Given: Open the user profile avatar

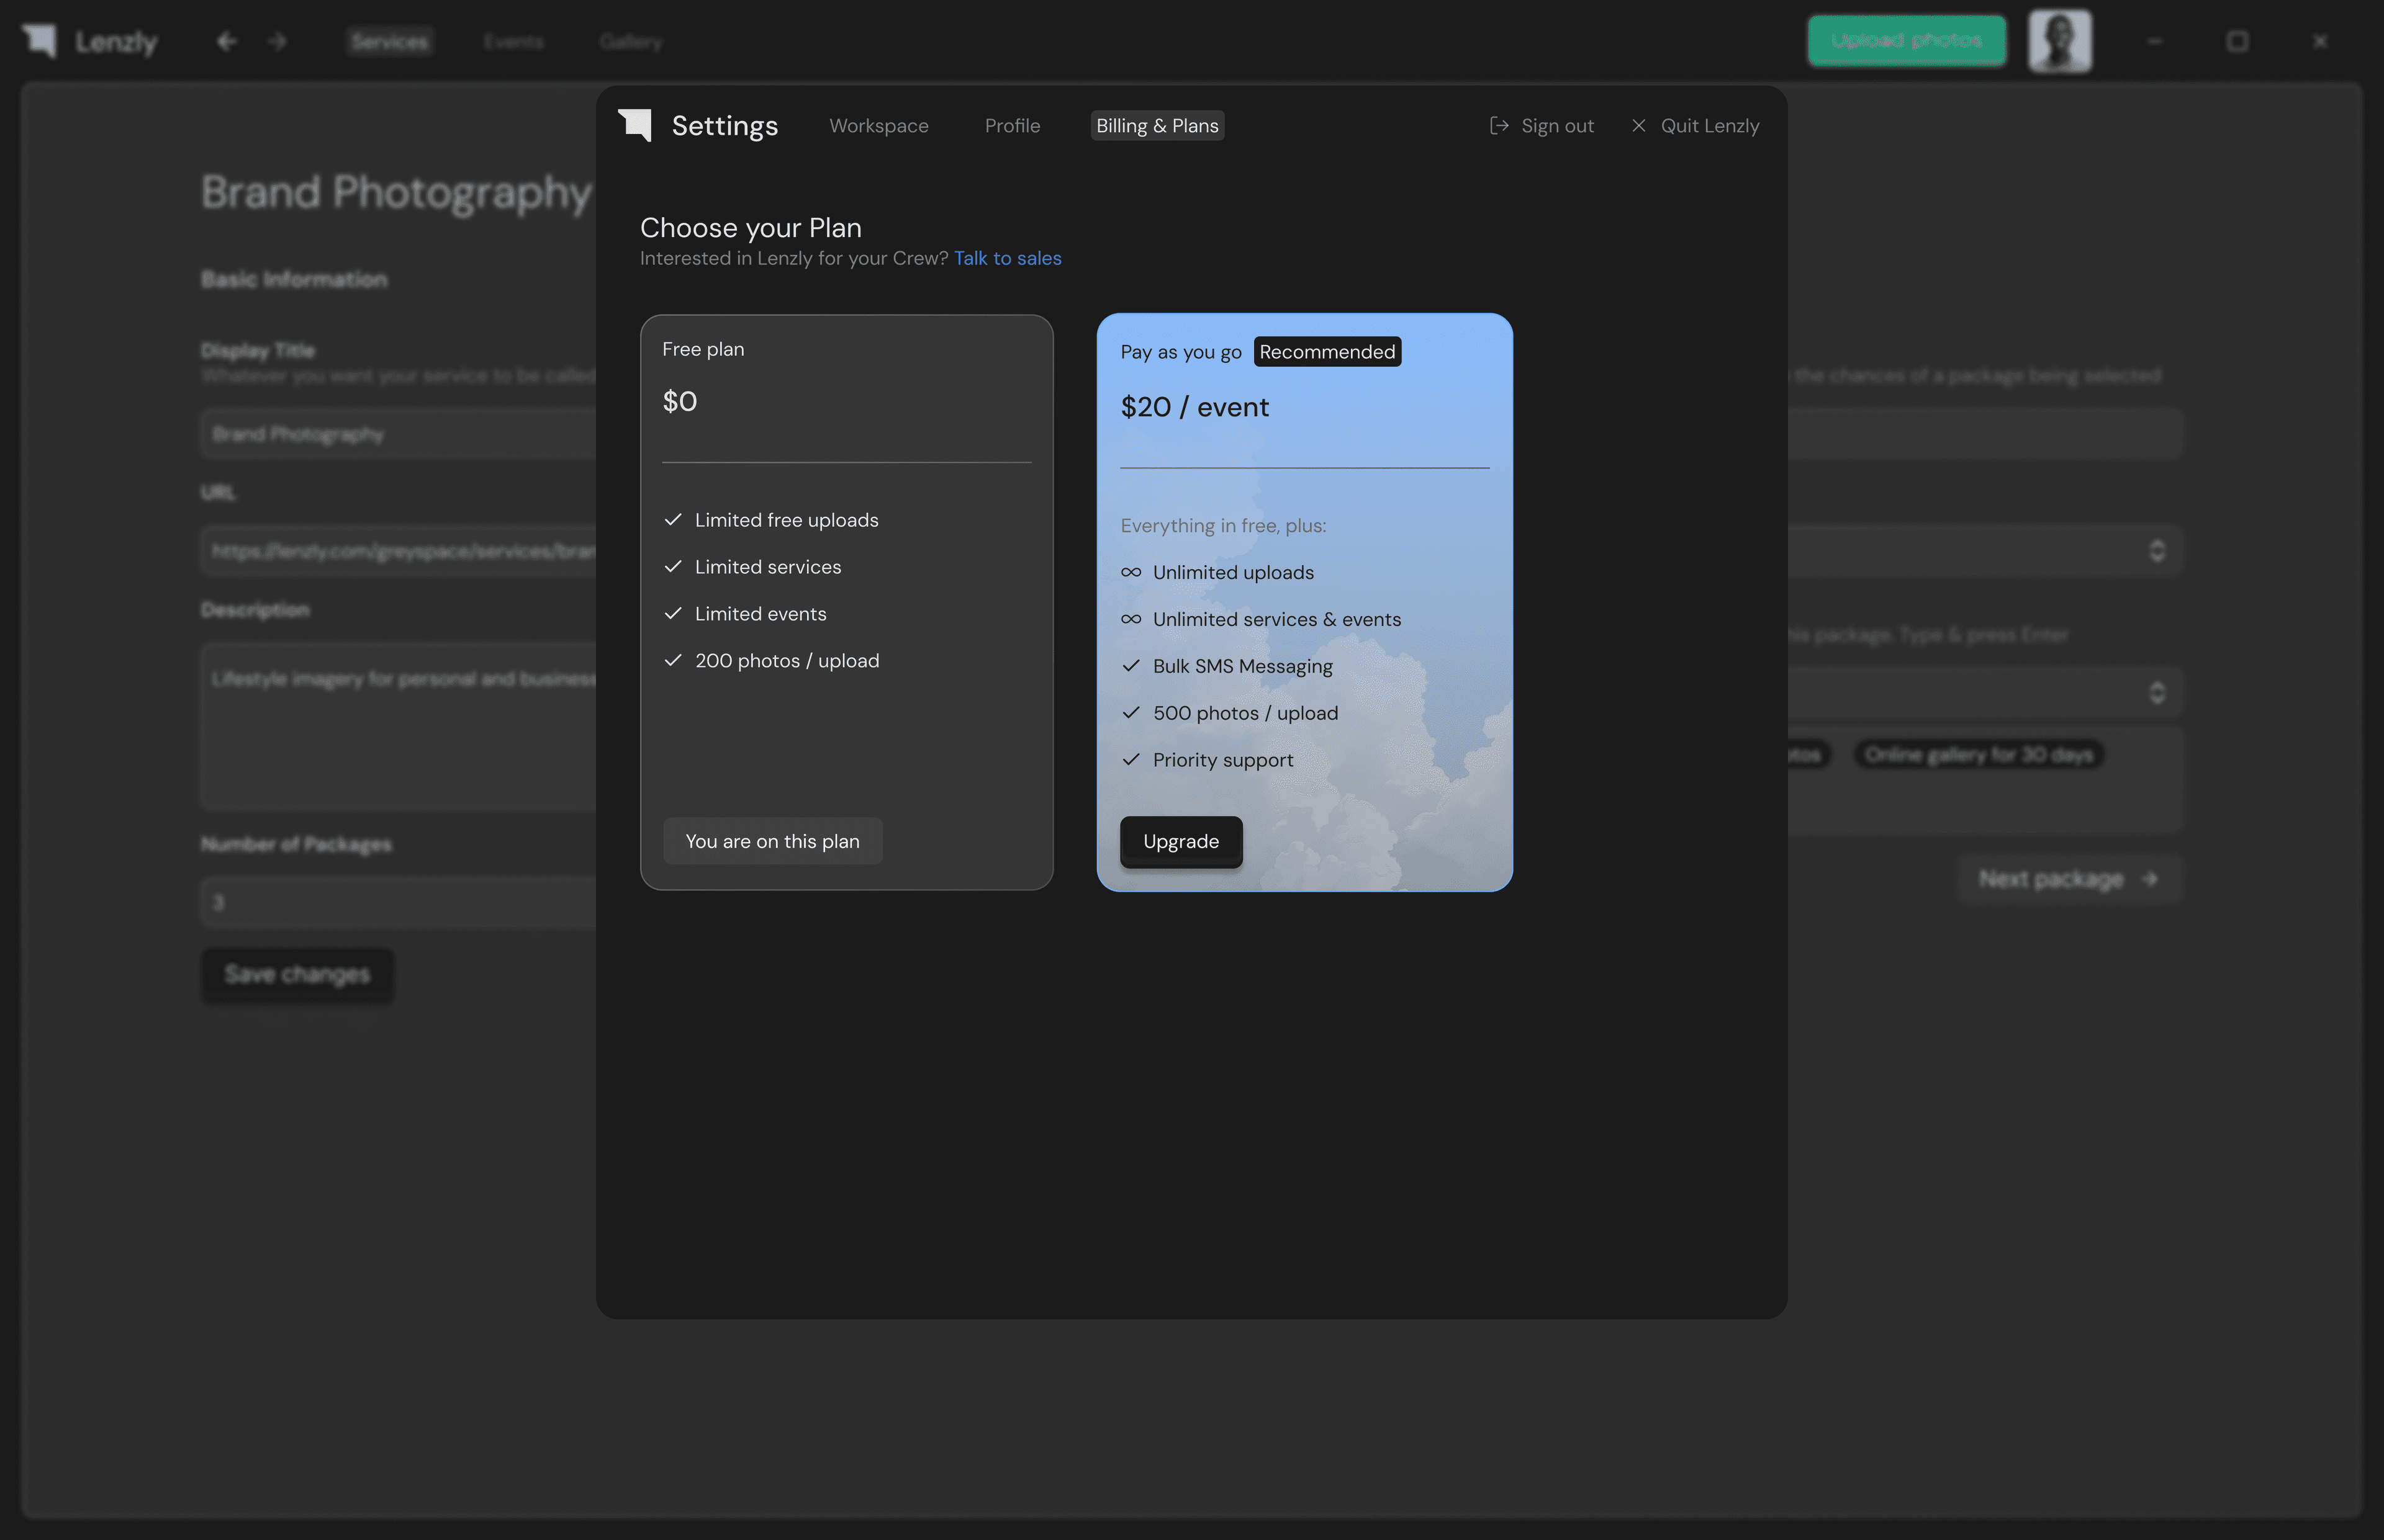Looking at the screenshot, I should tap(2059, 41).
